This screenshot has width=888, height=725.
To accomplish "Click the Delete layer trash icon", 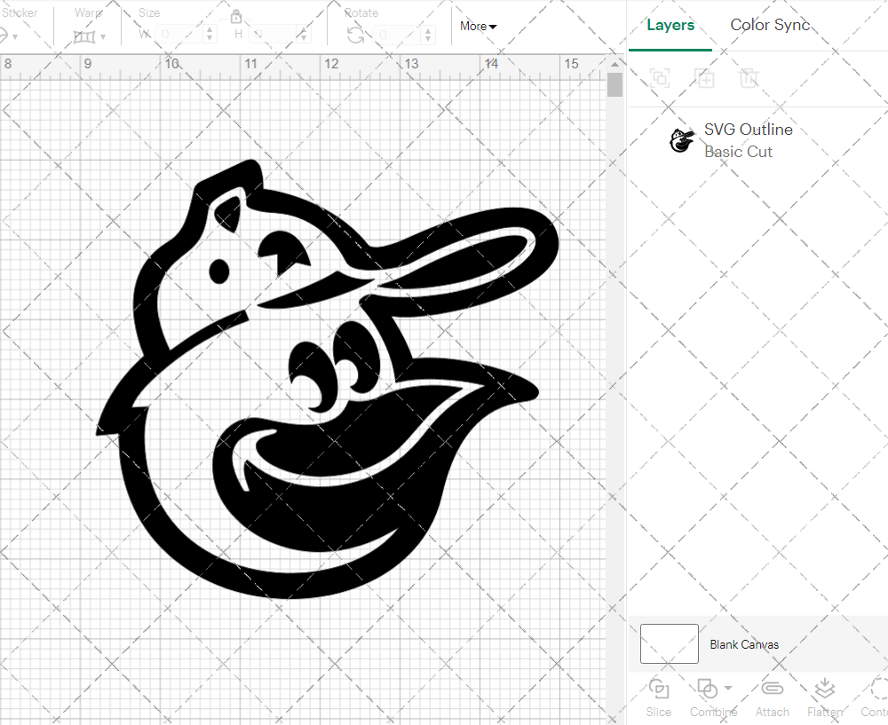I will point(749,78).
